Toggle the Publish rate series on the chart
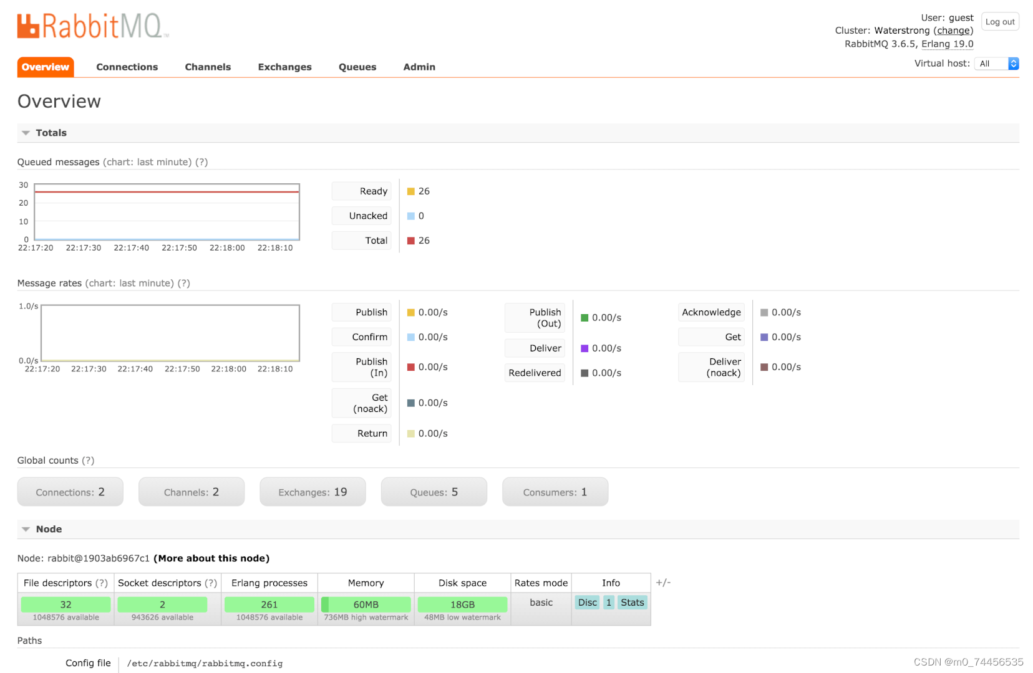 [x=361, y=312]
